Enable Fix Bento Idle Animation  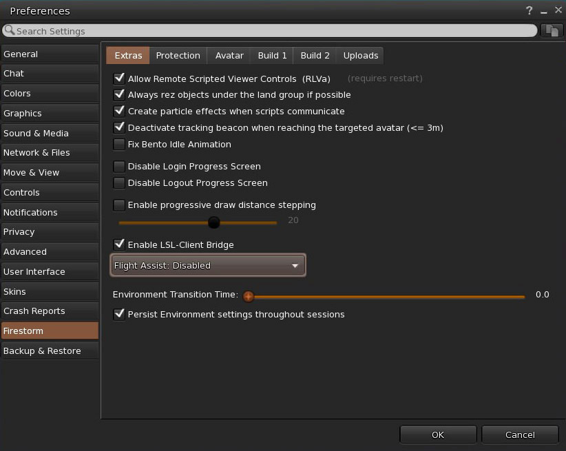pos(119,144)
